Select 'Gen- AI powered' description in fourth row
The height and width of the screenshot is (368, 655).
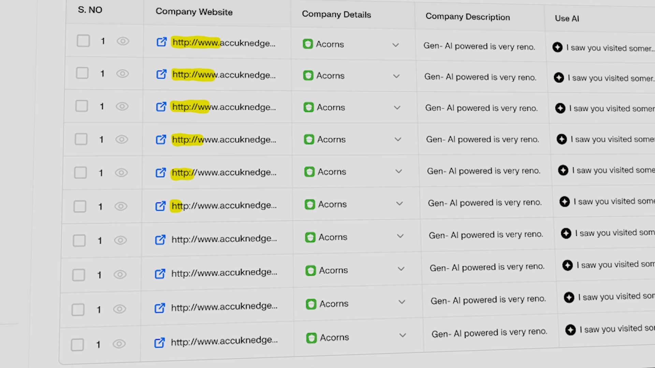click(482, 139)
